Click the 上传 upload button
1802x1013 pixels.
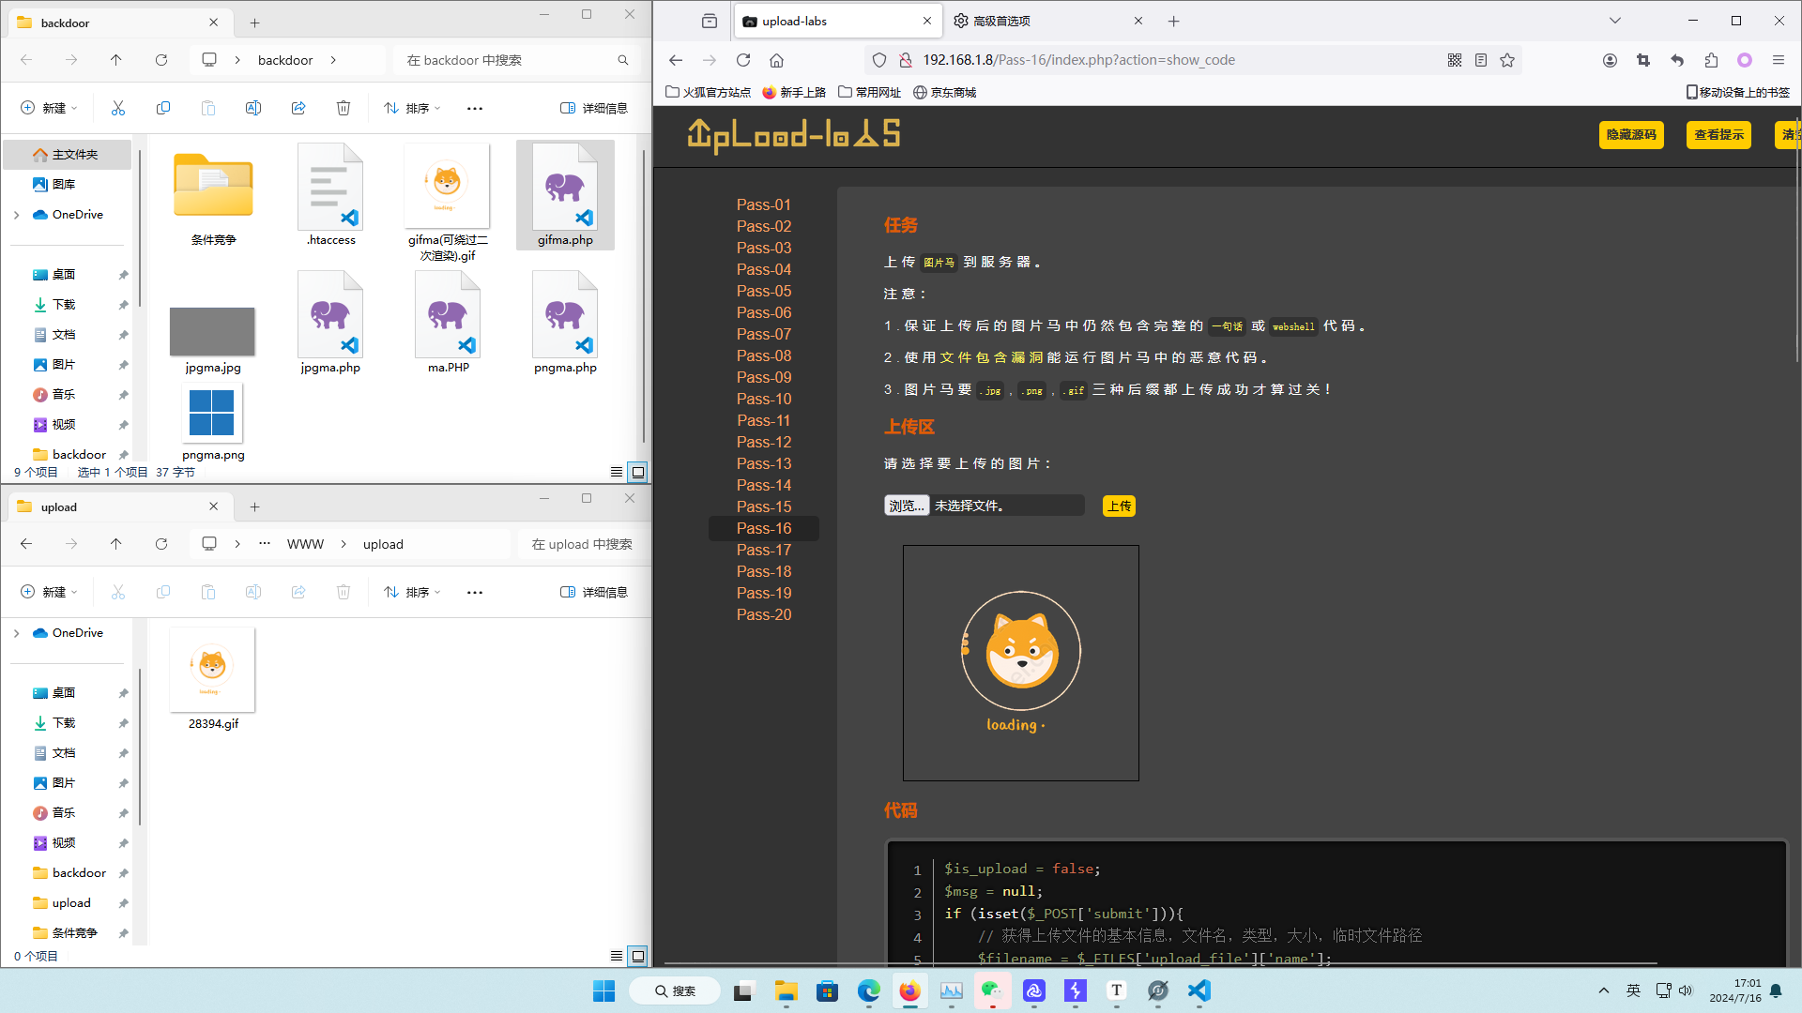(x=1119, y=506)
